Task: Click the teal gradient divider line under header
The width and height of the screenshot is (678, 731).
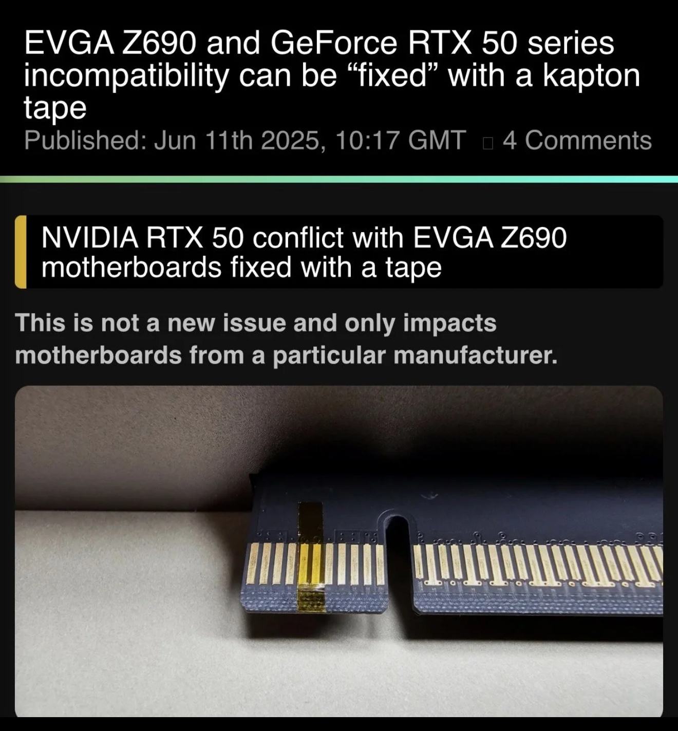Action: pos(339,179)
